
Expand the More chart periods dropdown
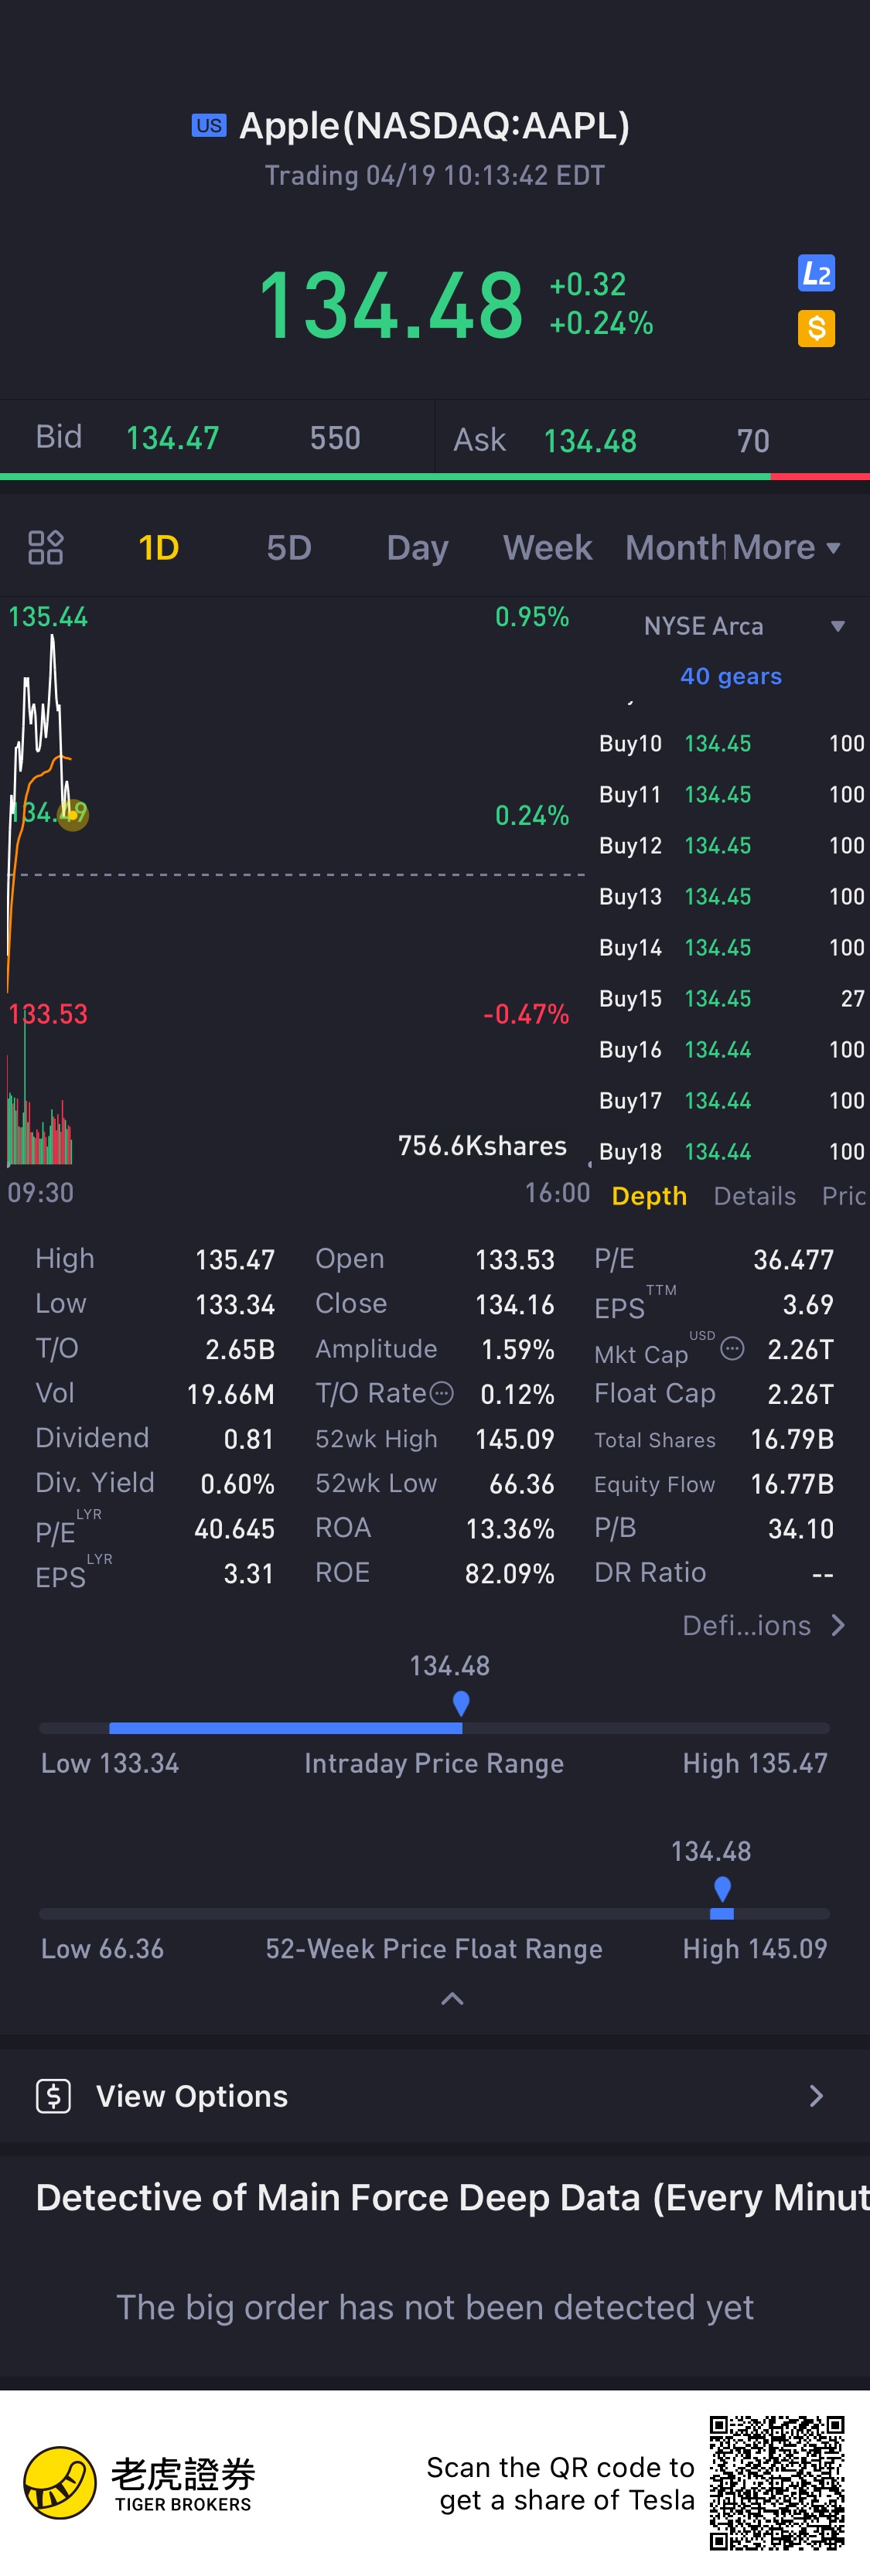(x=786, y=547)
